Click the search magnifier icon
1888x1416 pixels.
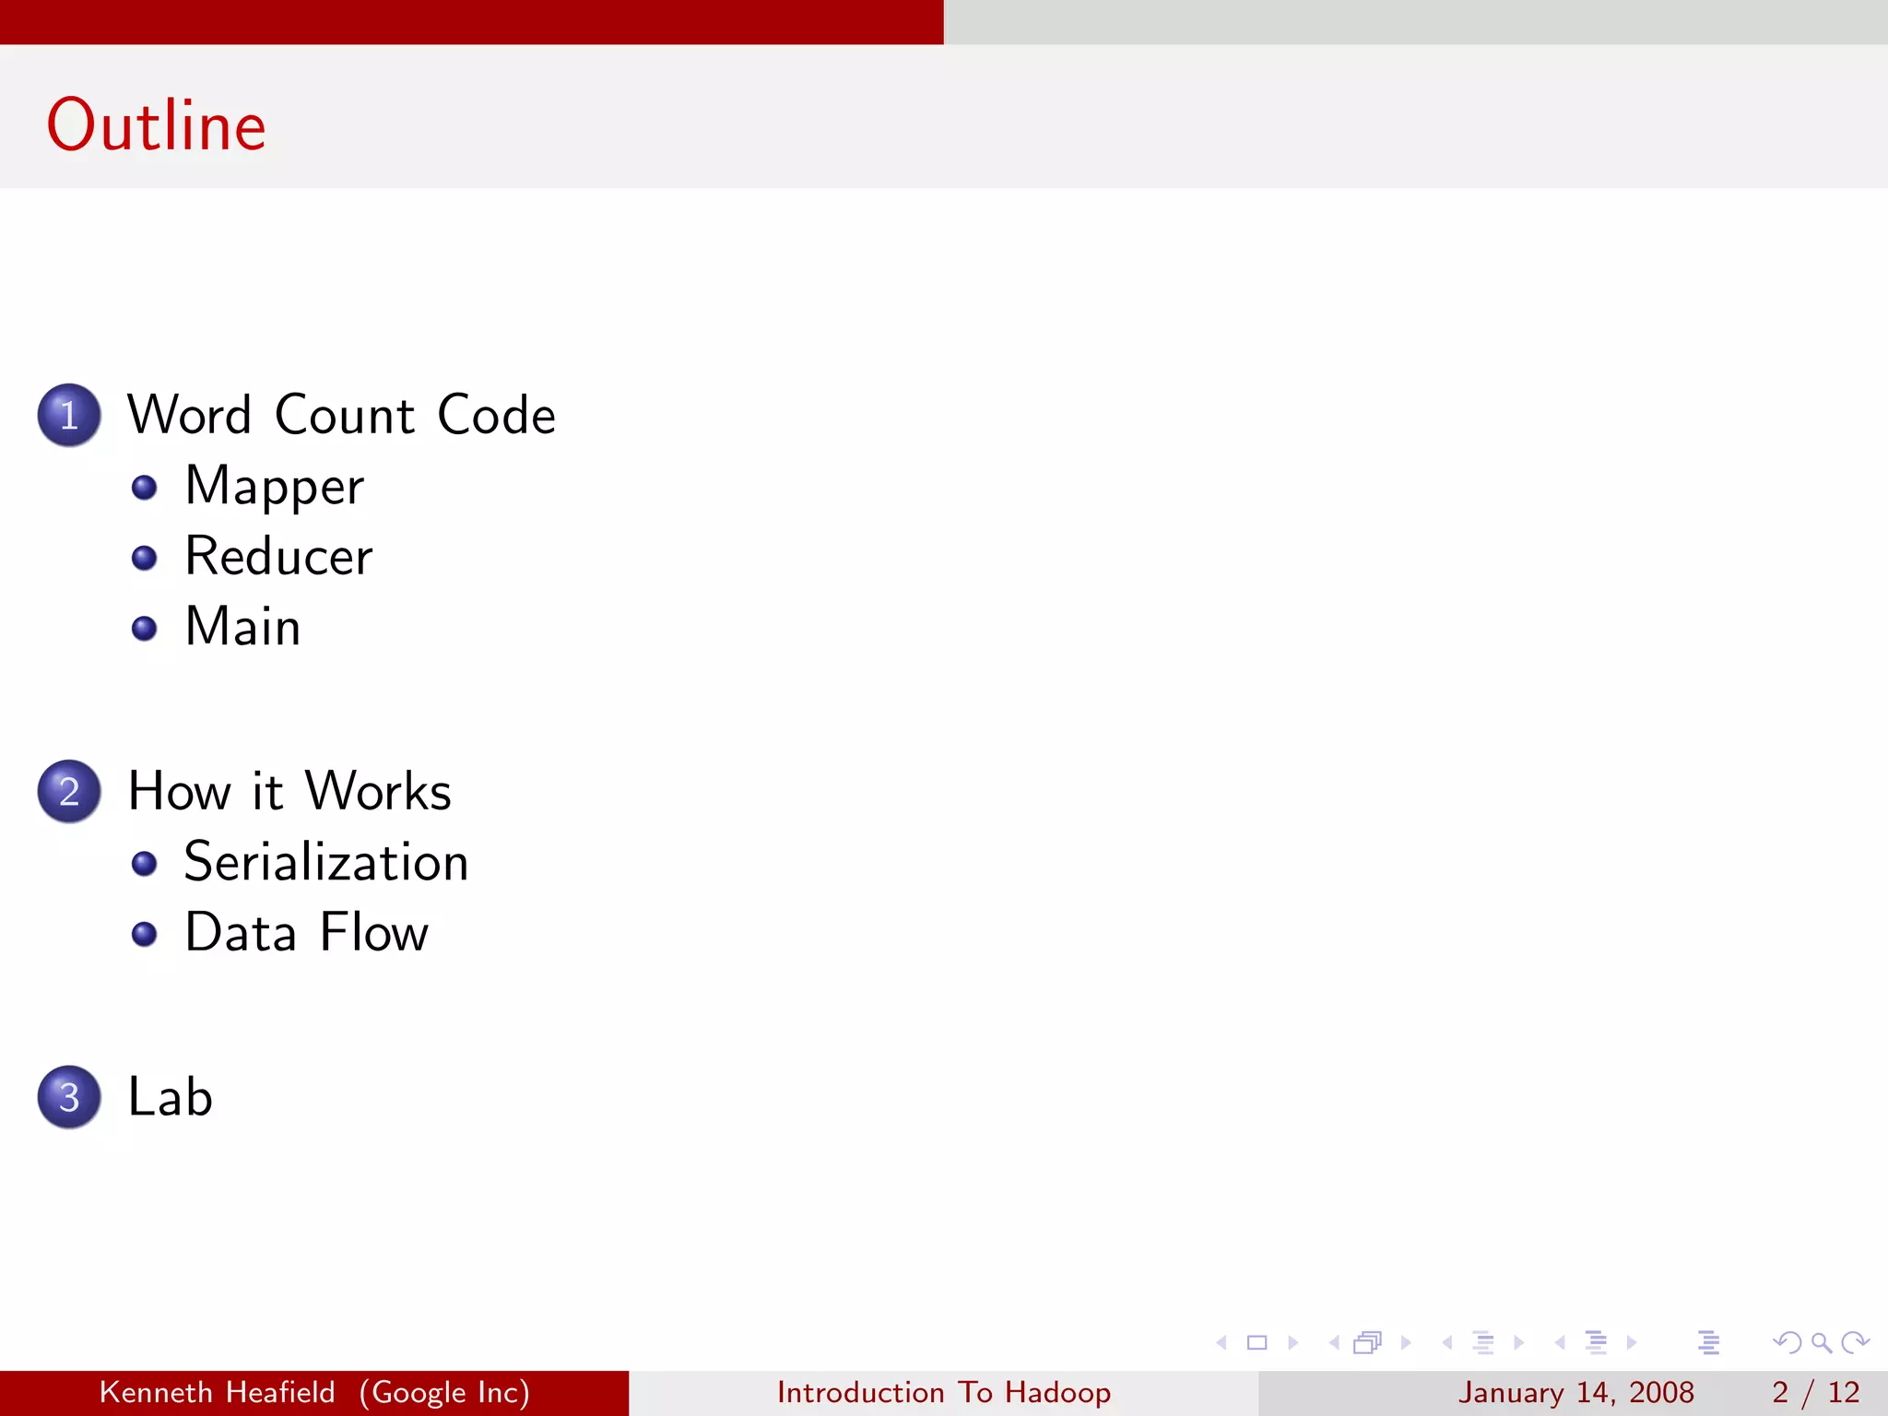point(1821,1343)
